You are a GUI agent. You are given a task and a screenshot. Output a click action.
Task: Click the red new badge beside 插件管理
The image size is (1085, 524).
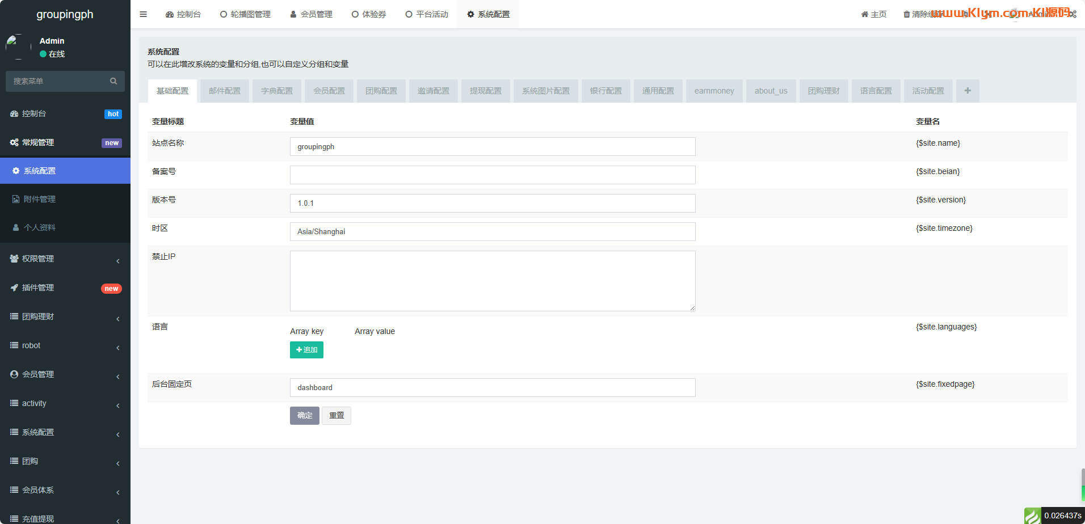click(x=111, y=289)
